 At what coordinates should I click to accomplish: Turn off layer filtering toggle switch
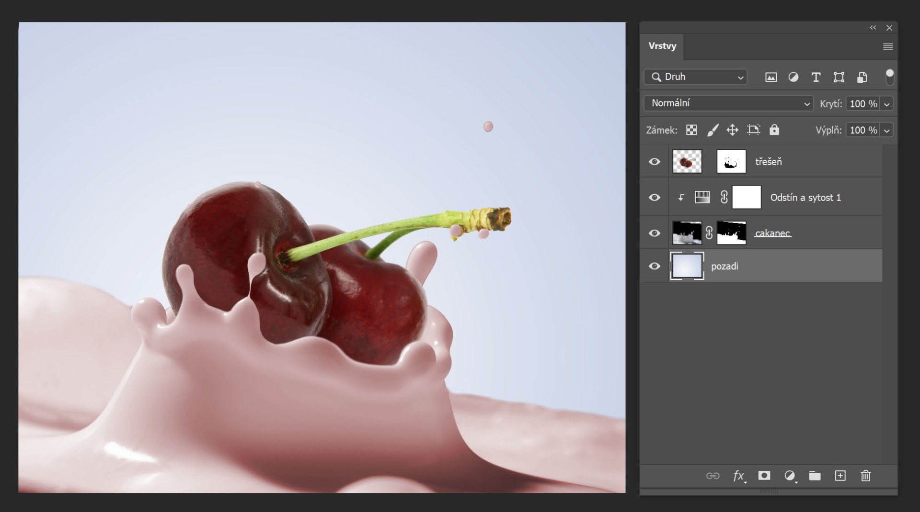coord(889,77)
